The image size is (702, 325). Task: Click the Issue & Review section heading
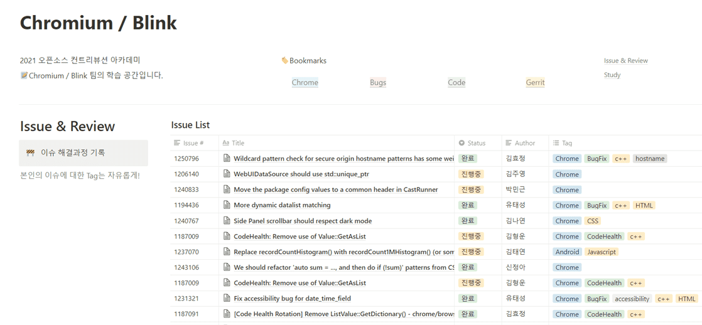[68, 126]
